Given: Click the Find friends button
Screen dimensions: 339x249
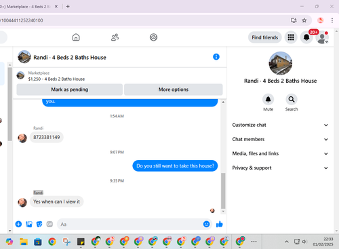Looking at the screenshot, I should pyautogui.click(x=265, y=37).
